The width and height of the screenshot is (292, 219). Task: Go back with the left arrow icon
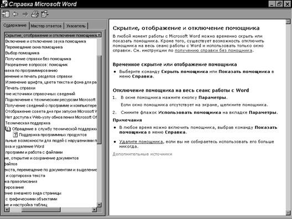point(15,14)
